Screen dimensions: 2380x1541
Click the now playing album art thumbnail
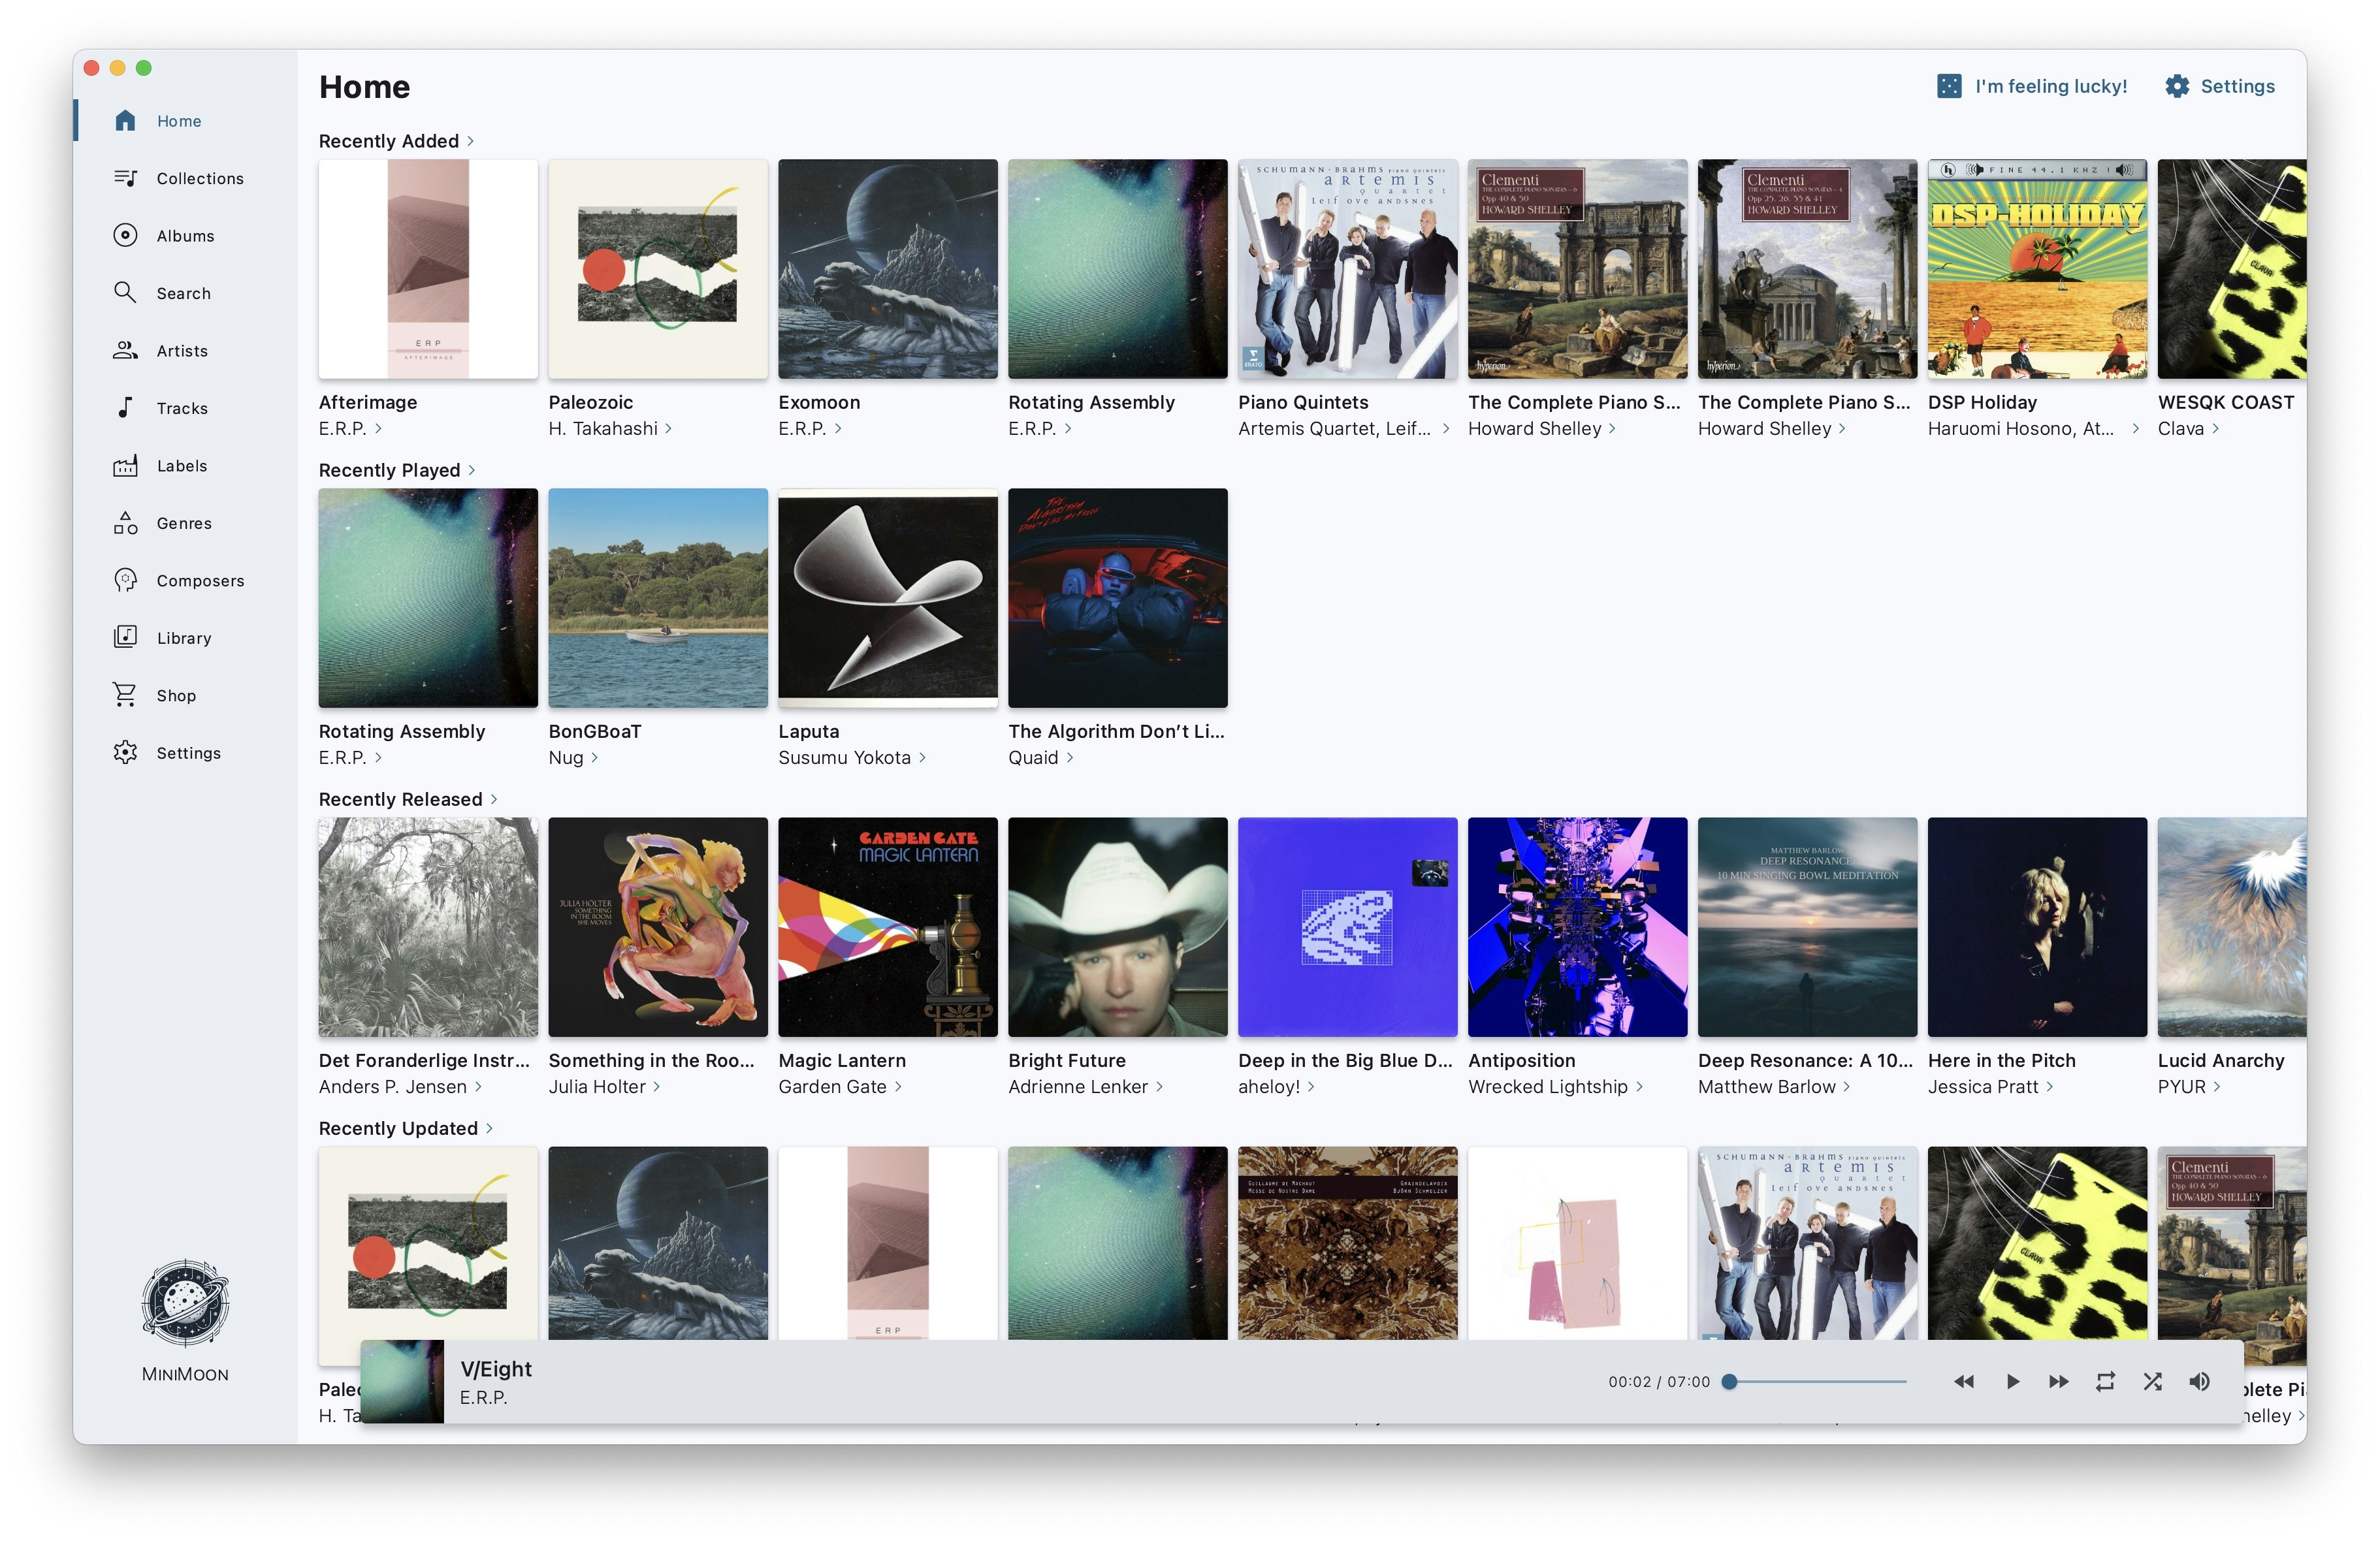[x=402, y=1382]
